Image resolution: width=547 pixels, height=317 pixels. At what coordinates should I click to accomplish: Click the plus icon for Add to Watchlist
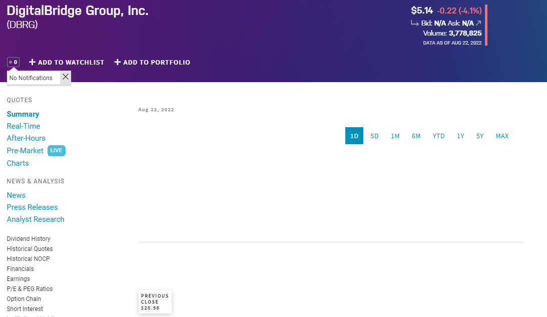(32, 62)
